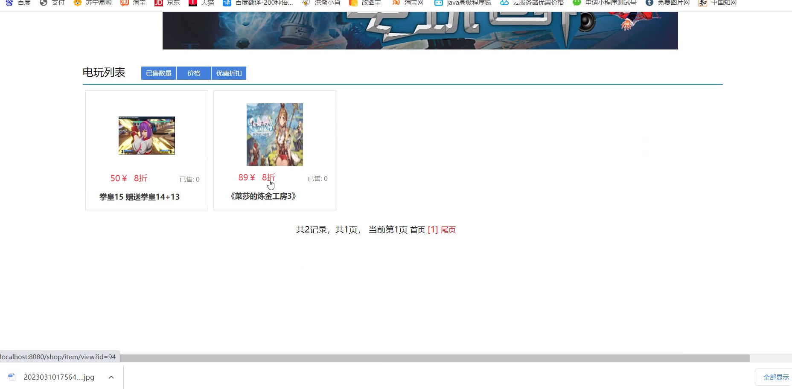
Task: Jump to 尾页 in pagination
Action: click(x=448, y=230)
